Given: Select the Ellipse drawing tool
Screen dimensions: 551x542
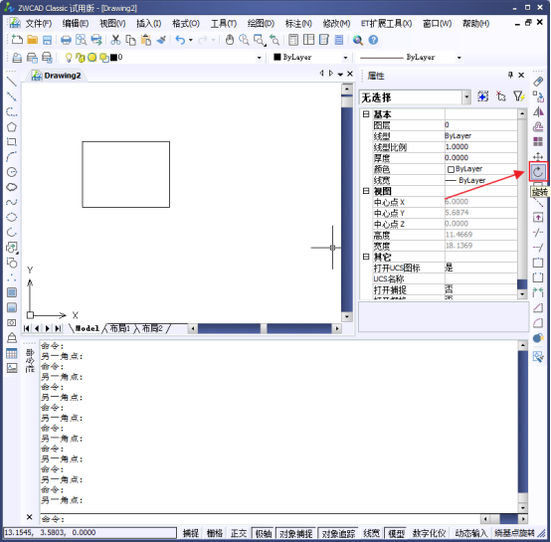Looking at the screenshot, I should point(12,217).
